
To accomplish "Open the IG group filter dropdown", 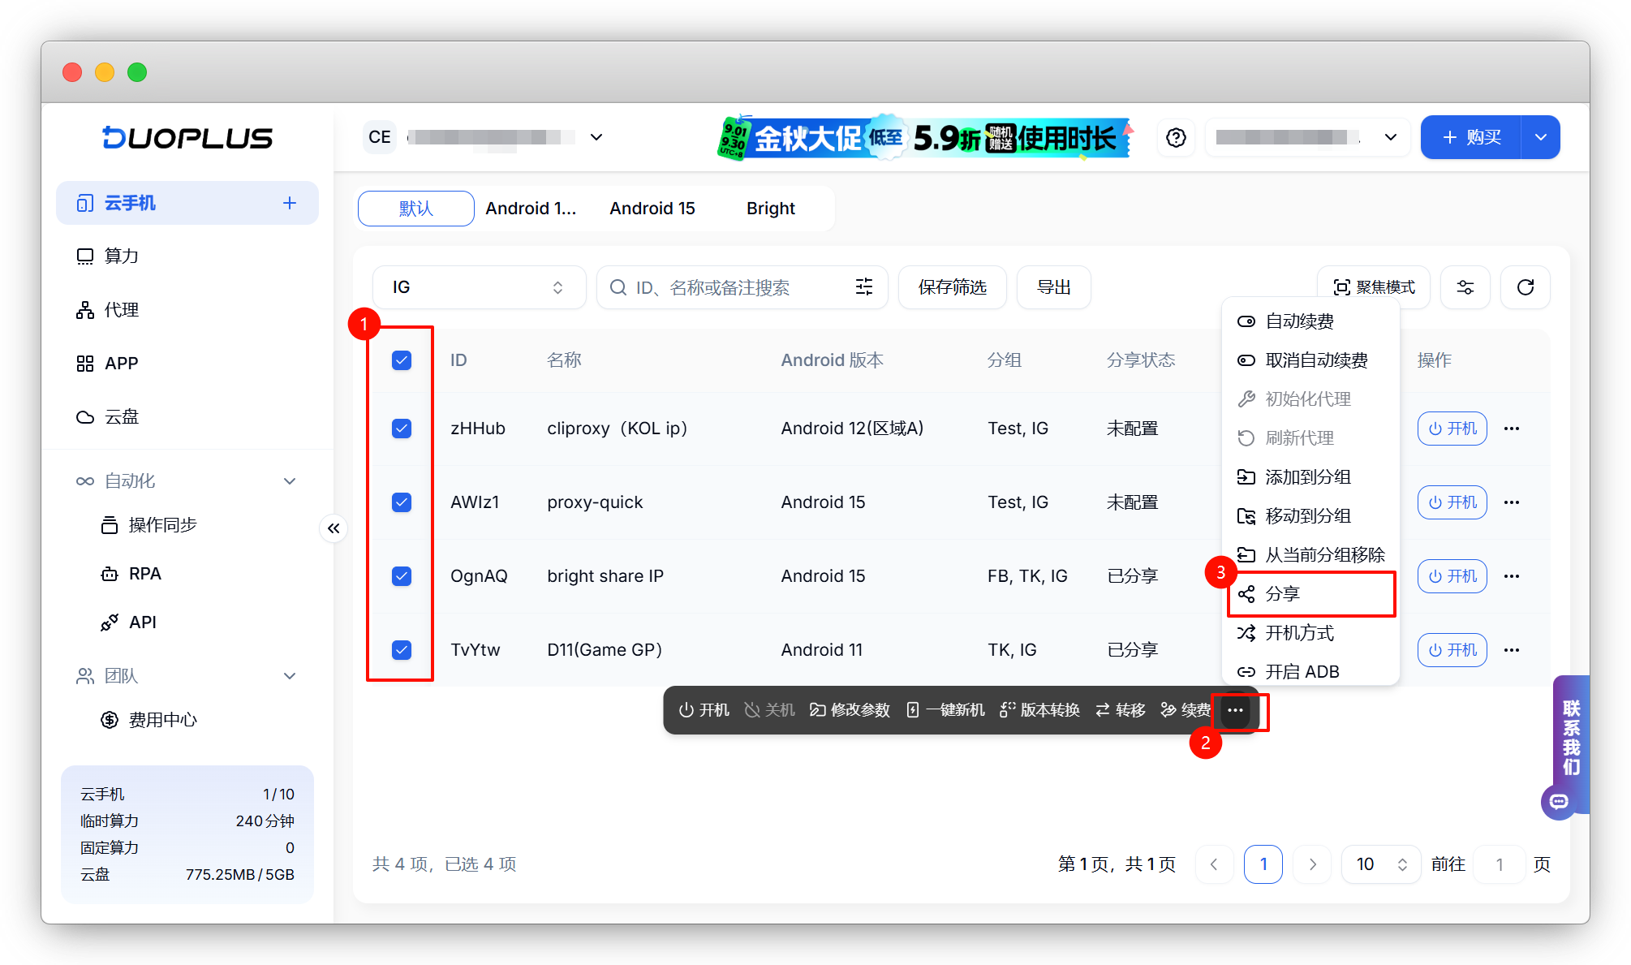I will tap(478, 287).
